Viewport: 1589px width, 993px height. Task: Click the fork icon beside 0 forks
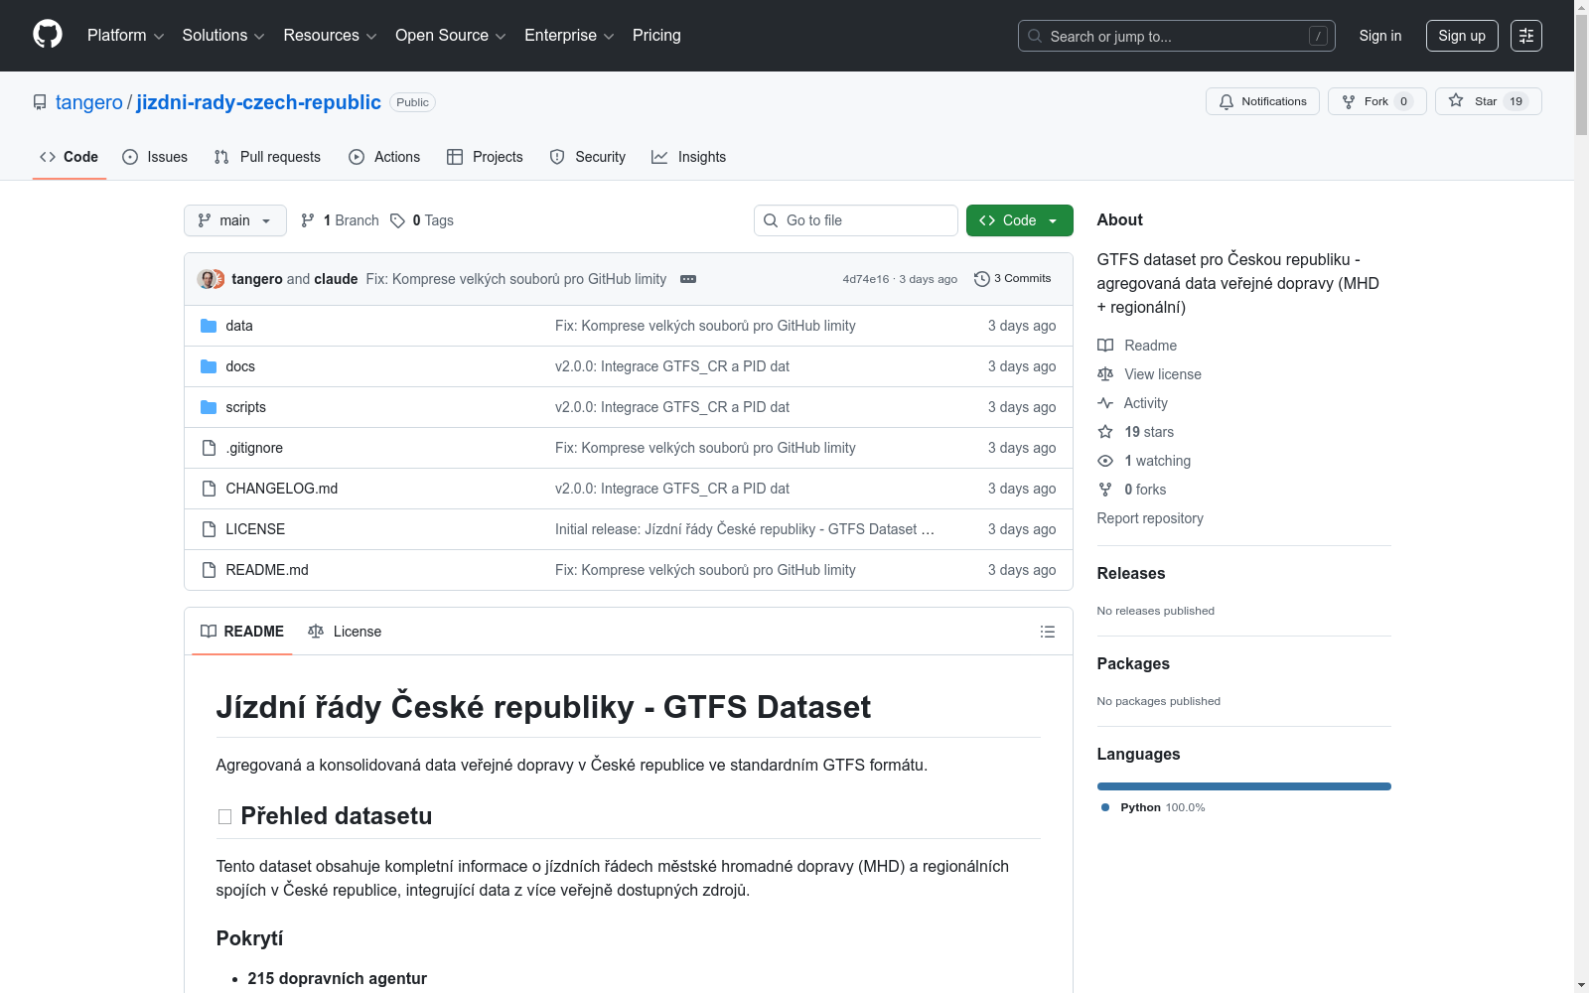1105,490
